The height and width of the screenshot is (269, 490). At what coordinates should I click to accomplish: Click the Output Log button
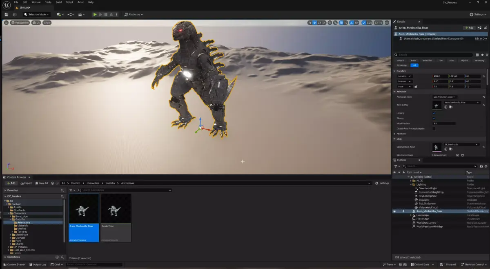point(38,265)
